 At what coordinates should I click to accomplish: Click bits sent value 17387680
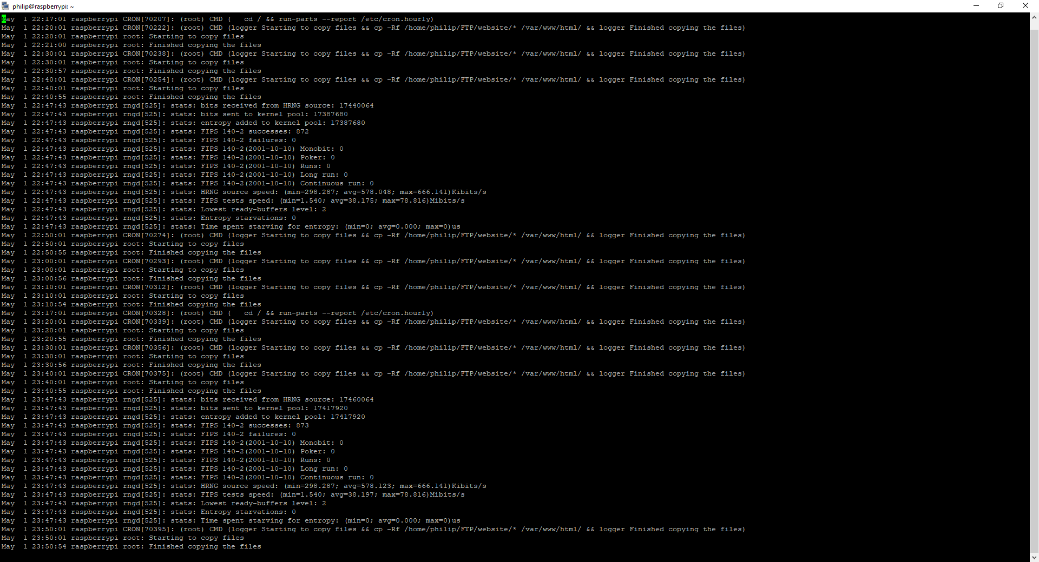click(x=331, y=114)
